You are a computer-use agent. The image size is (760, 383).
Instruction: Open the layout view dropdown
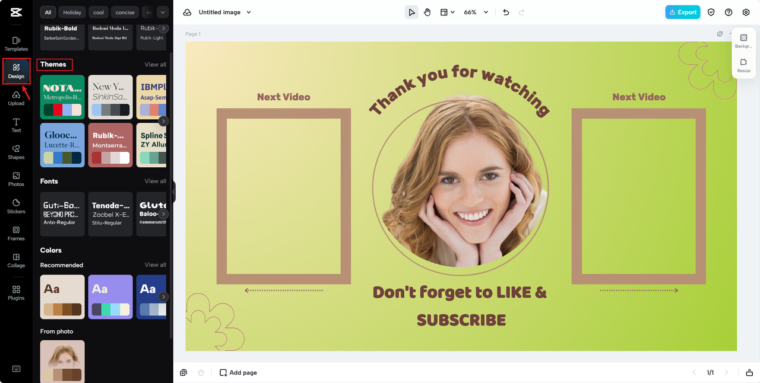tap(447, 12)
